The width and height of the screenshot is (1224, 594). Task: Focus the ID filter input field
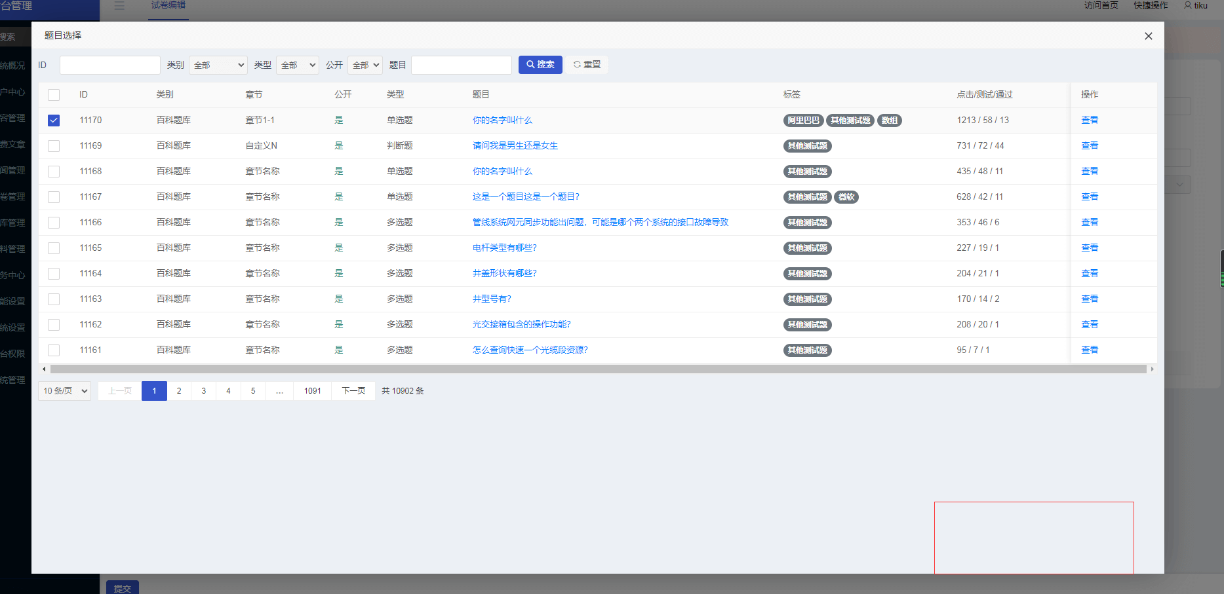(110, 65)
